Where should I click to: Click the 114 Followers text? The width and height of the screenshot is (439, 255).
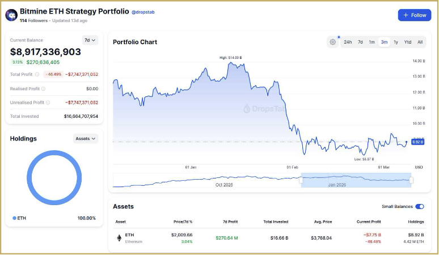point(33,21)
